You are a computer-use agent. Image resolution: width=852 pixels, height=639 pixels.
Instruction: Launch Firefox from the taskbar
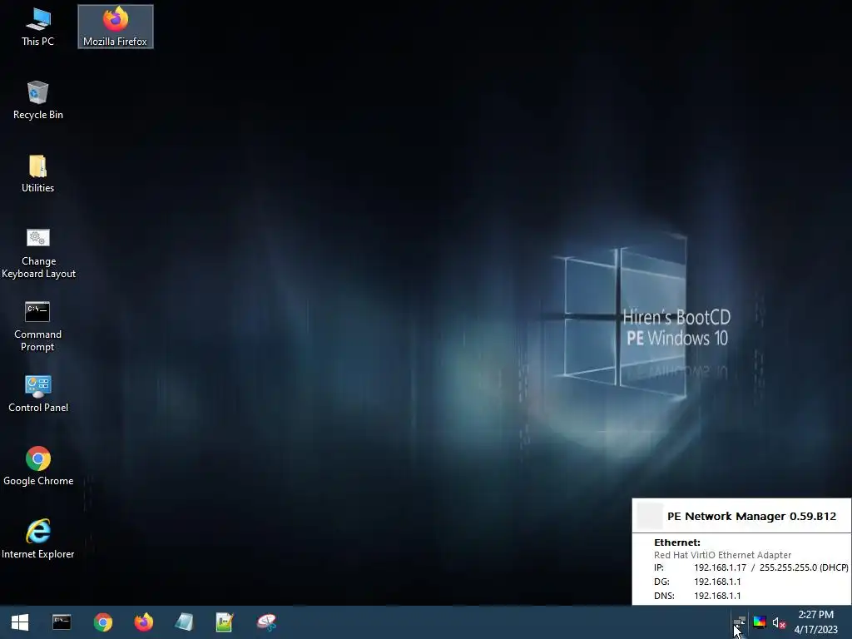point(143,622)
